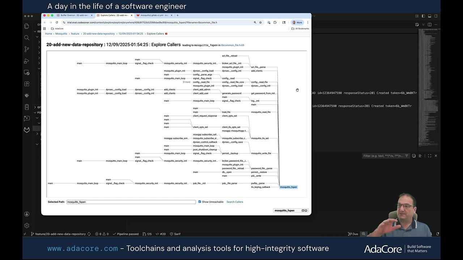
Task: Open the Accounts icon in VS Code
Action: click(x=27, y=214)
